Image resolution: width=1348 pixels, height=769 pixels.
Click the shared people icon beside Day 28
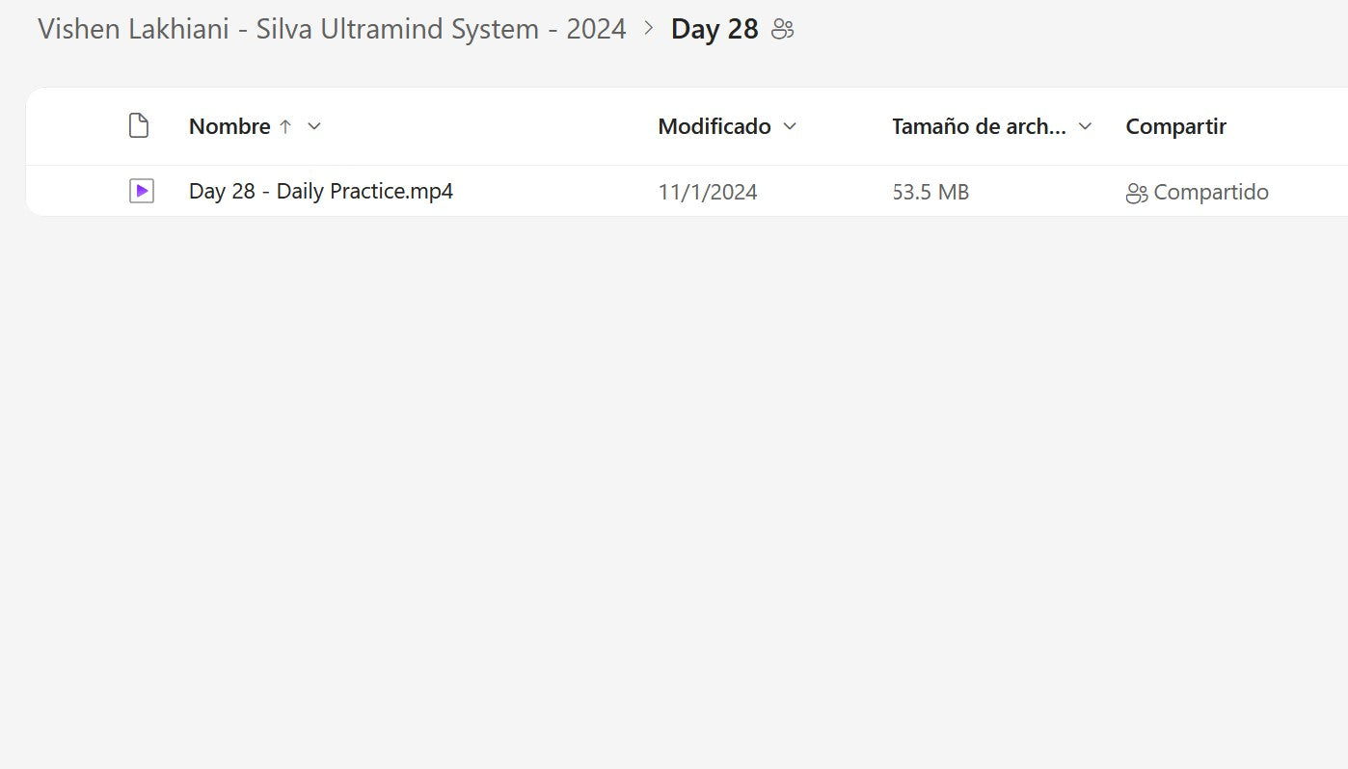tap(783, 30)
